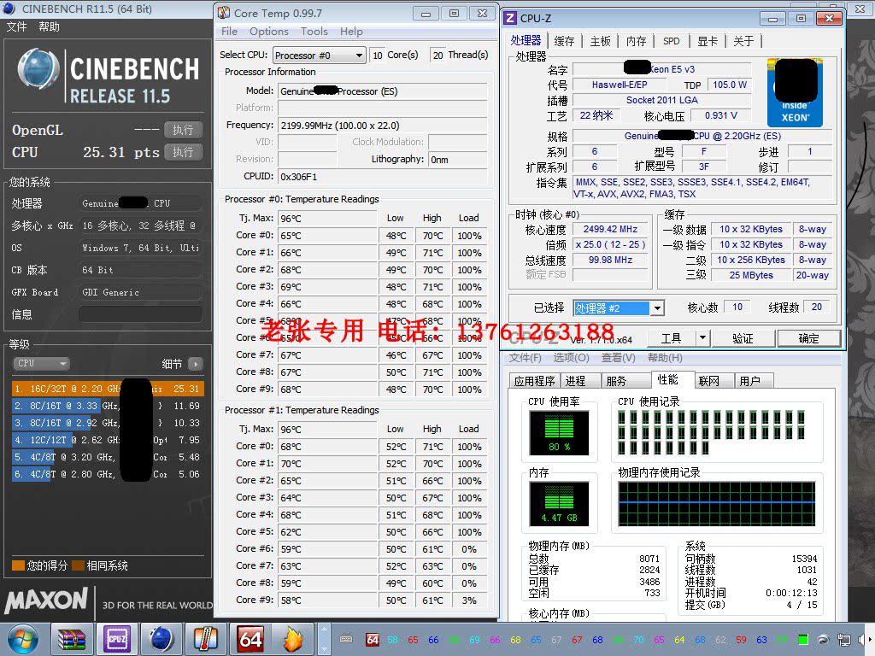
Task: Click the 验证 button in CPU-Z
Action: coord(743,337)
